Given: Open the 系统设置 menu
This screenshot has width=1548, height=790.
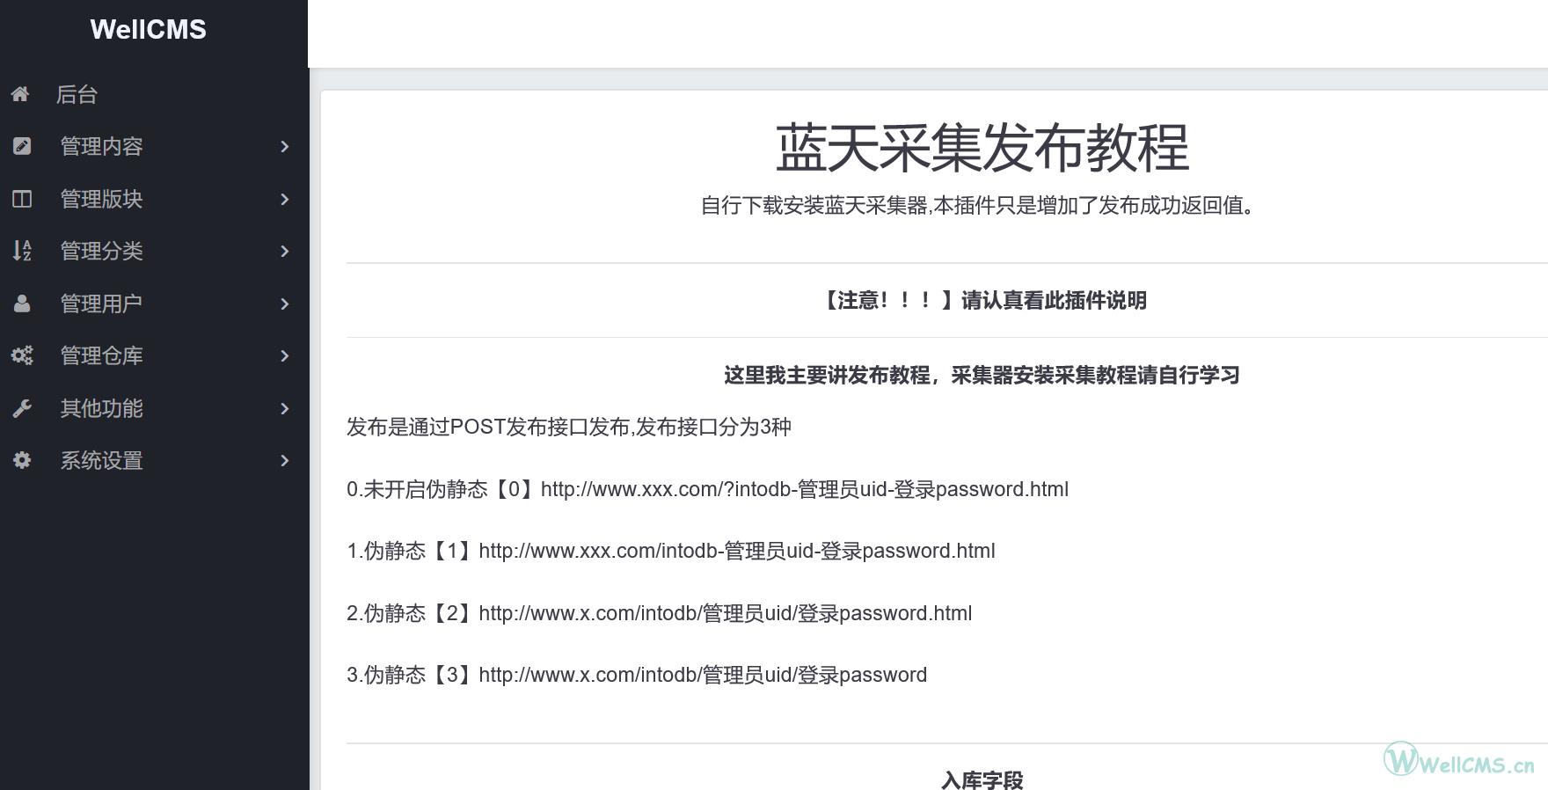Looking at the screenshot, I should 101,460.
